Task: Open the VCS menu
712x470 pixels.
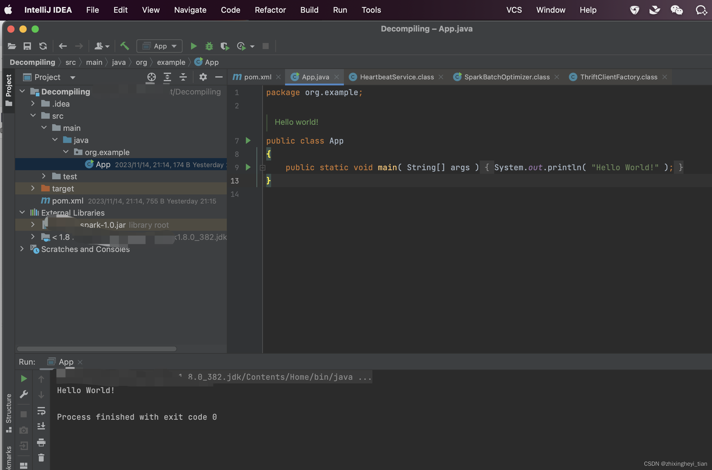Action: pyautogui.click(x=514, y=10)
